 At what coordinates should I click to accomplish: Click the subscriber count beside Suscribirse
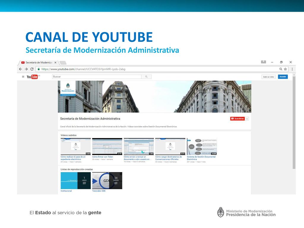tap(247, 119)
